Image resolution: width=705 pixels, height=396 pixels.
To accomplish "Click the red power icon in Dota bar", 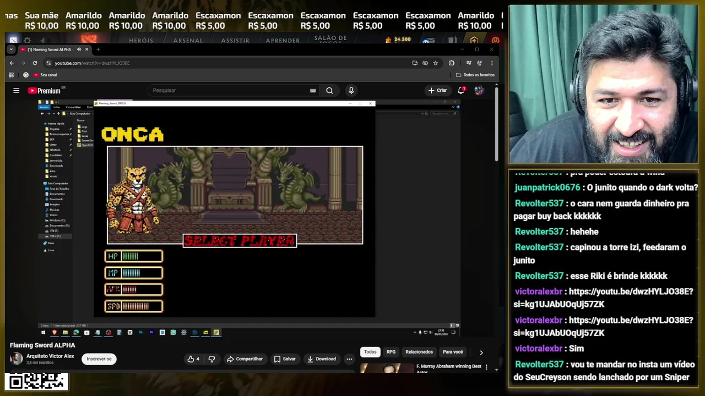I will pos(495,40).
